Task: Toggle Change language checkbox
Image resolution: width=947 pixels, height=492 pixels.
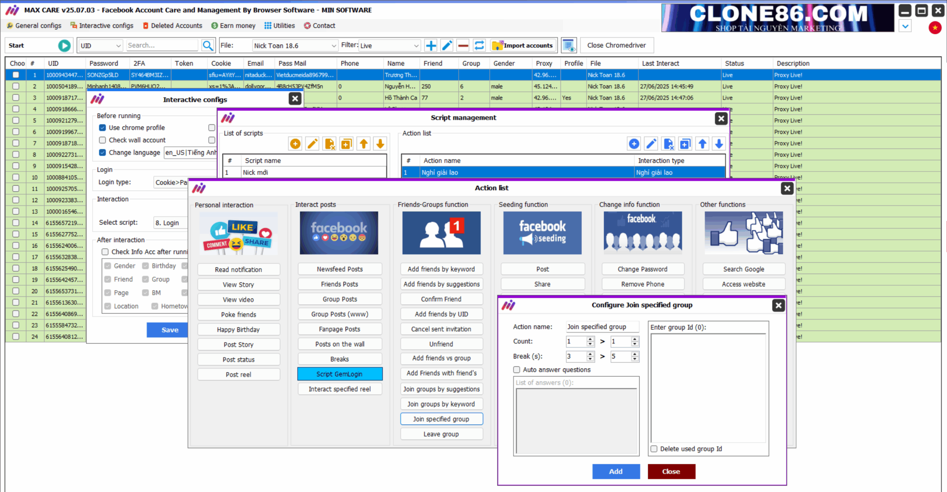Action: [102, 153]
